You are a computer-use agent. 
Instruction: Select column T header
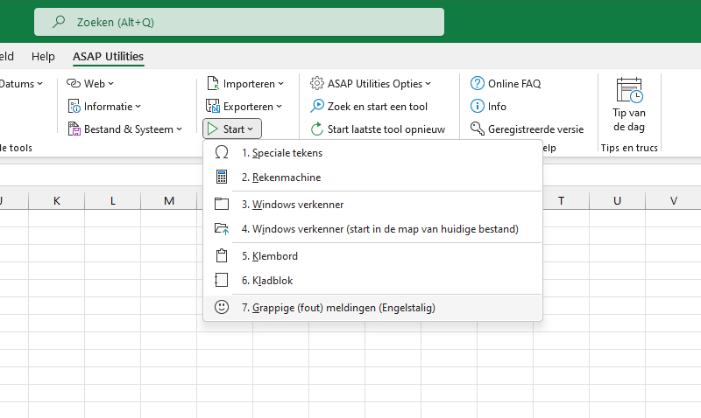point(561,201)
